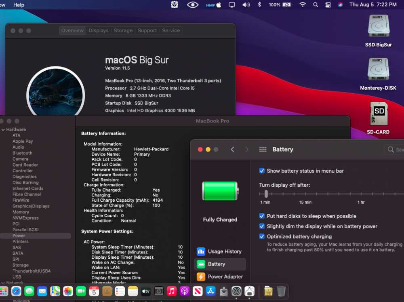Select NVMExpress in Hardware list
Image resolution: width=404 pixels, height=302 pixels.
25,218
